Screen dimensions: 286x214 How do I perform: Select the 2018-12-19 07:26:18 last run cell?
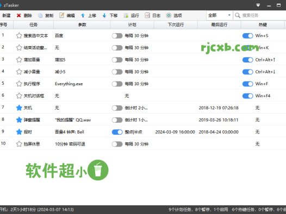219,108
